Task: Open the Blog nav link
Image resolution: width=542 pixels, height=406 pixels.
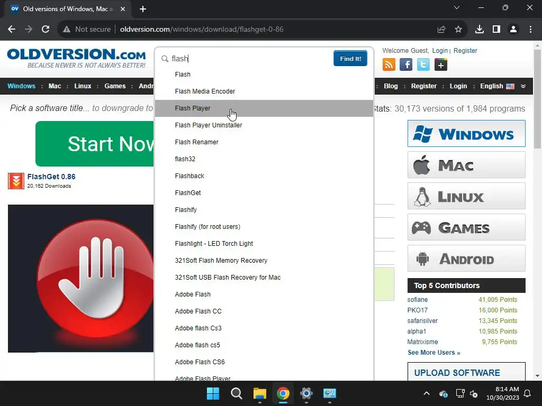Action: (x=391, y=86)
